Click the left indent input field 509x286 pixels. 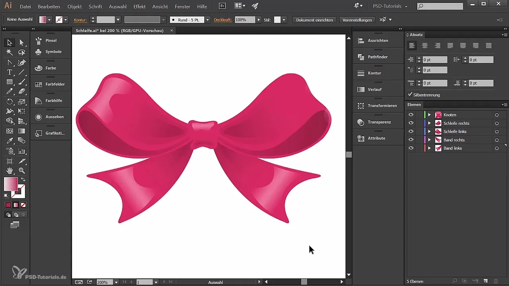click(x=435, y=60)
